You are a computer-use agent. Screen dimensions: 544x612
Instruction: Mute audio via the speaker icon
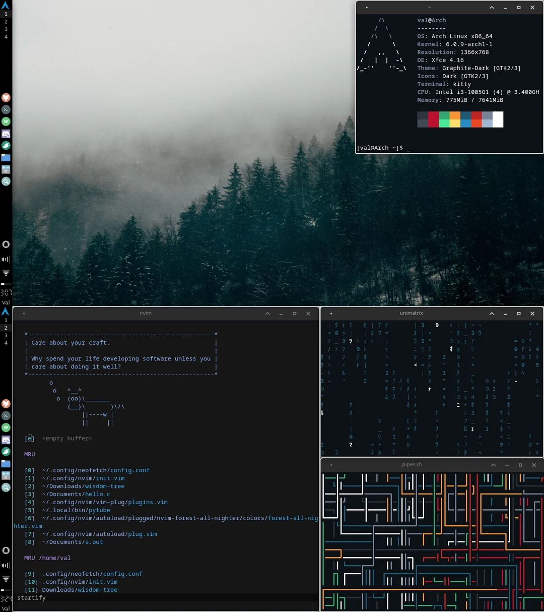pos(6,259)
